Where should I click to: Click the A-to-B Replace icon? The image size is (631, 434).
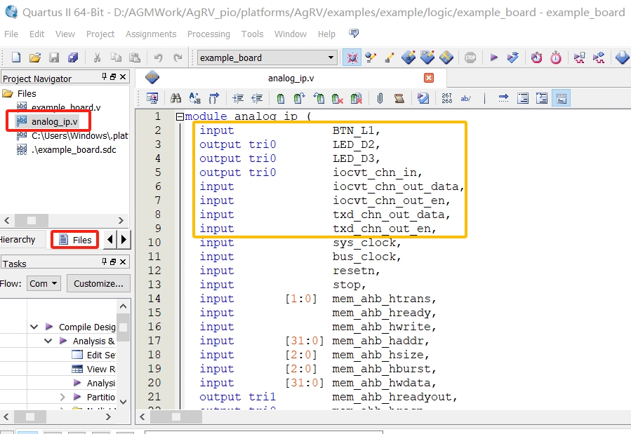[195, 98]
